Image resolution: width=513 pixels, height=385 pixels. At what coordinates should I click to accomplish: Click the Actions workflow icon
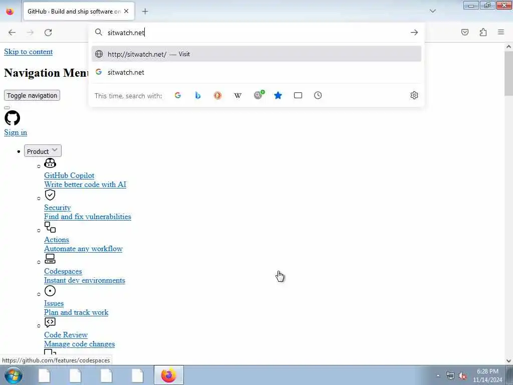point(50,227)
